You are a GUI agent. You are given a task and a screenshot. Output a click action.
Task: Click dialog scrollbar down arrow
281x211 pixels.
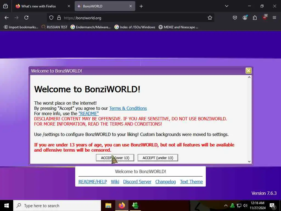(x=249, y=162)
